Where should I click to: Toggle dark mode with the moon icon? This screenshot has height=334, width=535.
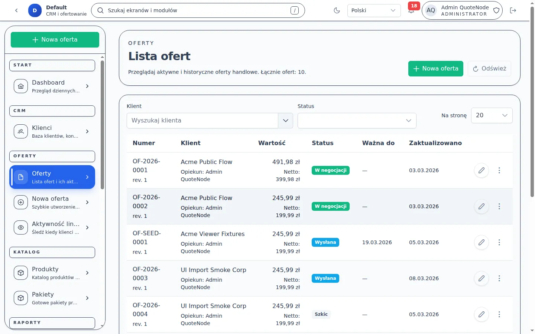coord(337,10)
